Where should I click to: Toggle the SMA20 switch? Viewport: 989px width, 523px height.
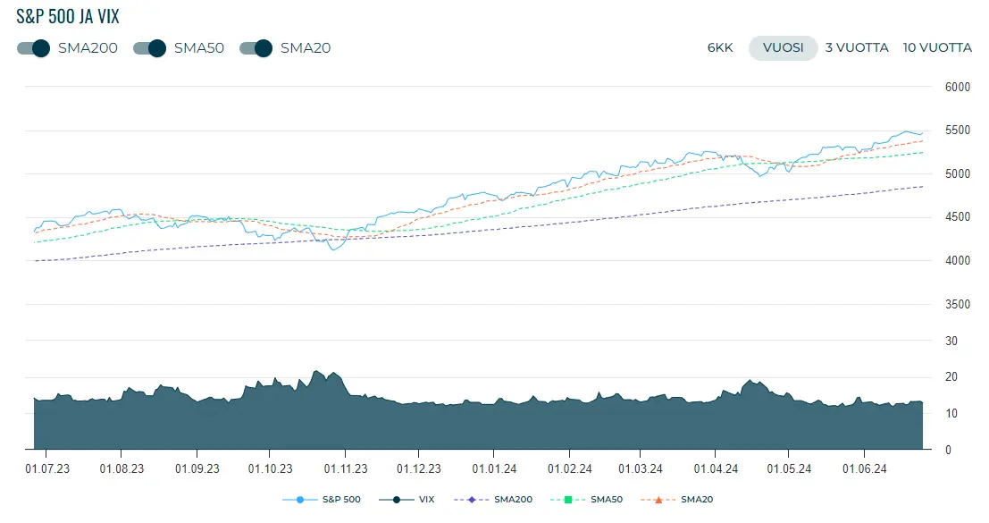pos(256,48)
